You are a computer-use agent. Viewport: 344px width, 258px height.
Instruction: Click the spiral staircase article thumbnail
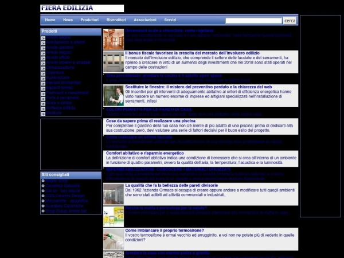tap(114, 40)
